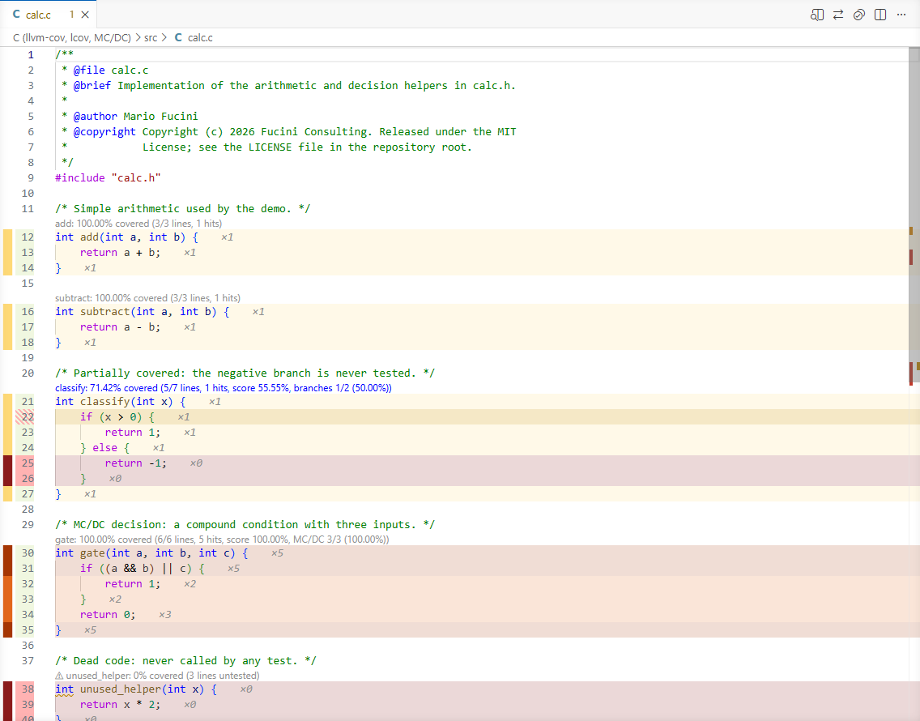Click line number 30 in the gutter
Screen dimensions: 920x721
click(x=28, y=553)
